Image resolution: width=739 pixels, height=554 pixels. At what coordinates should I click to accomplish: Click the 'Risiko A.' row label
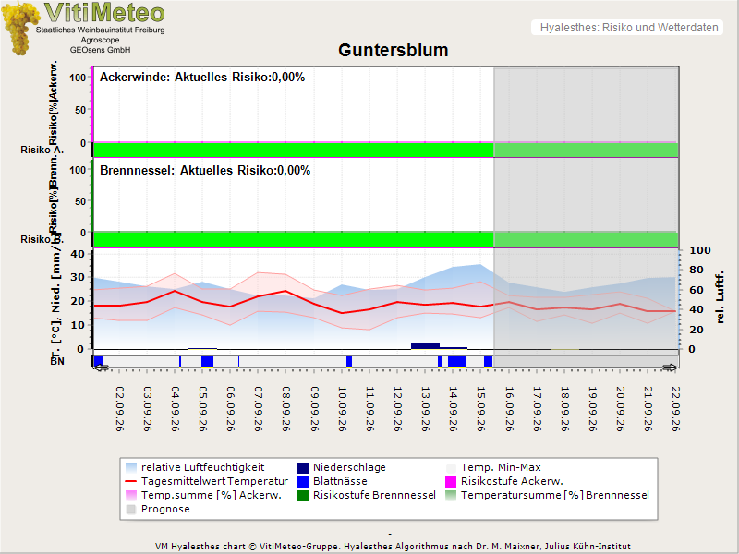[42, 150]
